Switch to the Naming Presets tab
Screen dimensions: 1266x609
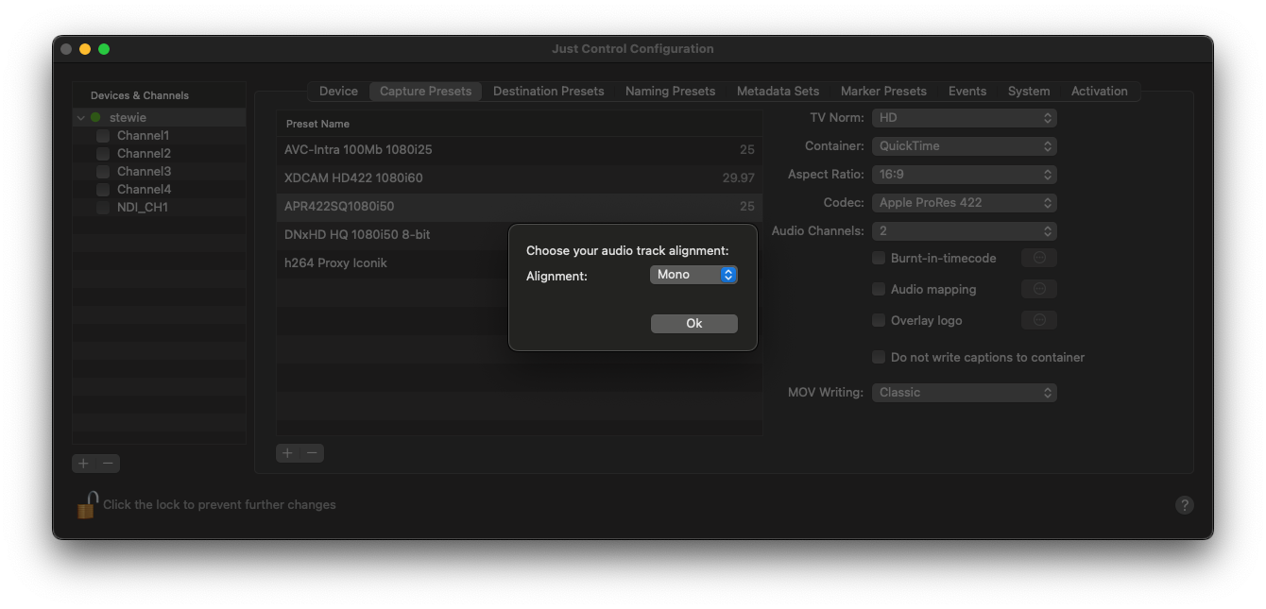click(x=670, y=92)
